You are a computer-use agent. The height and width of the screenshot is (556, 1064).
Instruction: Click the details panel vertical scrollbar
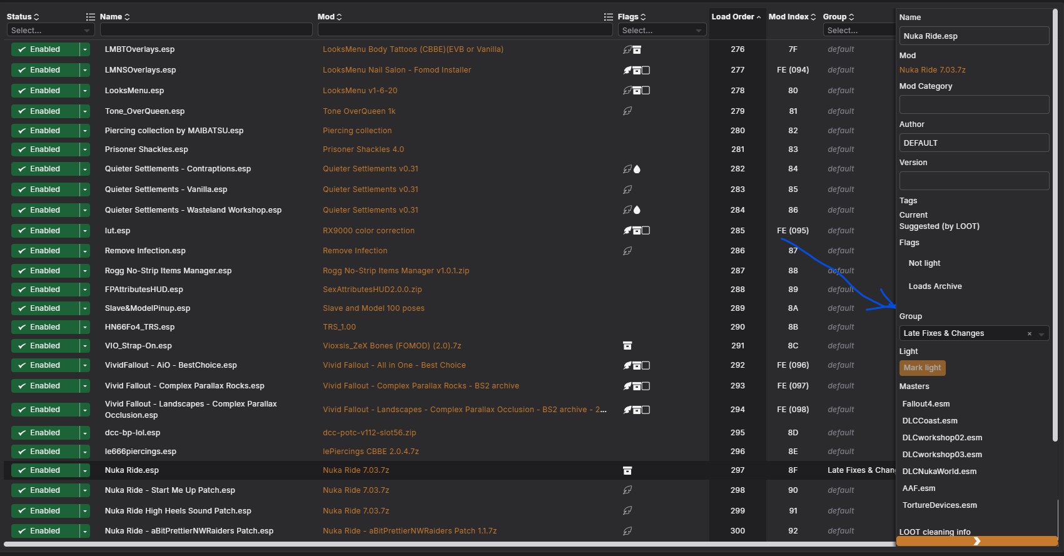(1055, 225)
